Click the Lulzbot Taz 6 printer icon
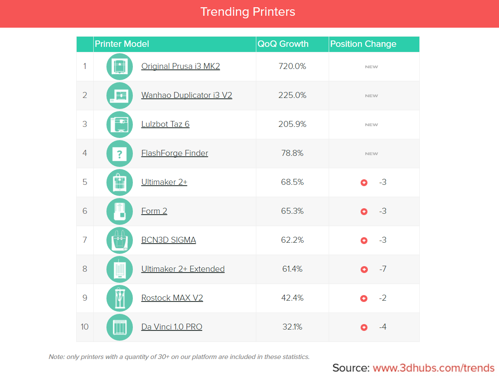The width and height of the screenshot is (499, 379). point(120,124)
